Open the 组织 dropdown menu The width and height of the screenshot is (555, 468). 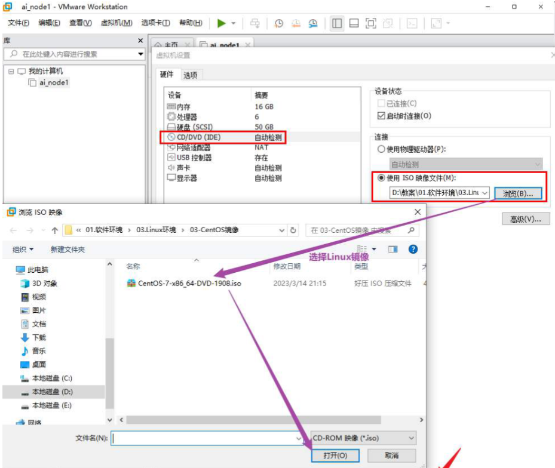(23, 250)
